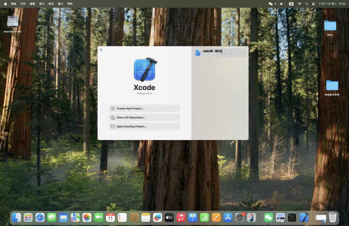
Task: Open Finder from the Dock
Action: [16, 218]
